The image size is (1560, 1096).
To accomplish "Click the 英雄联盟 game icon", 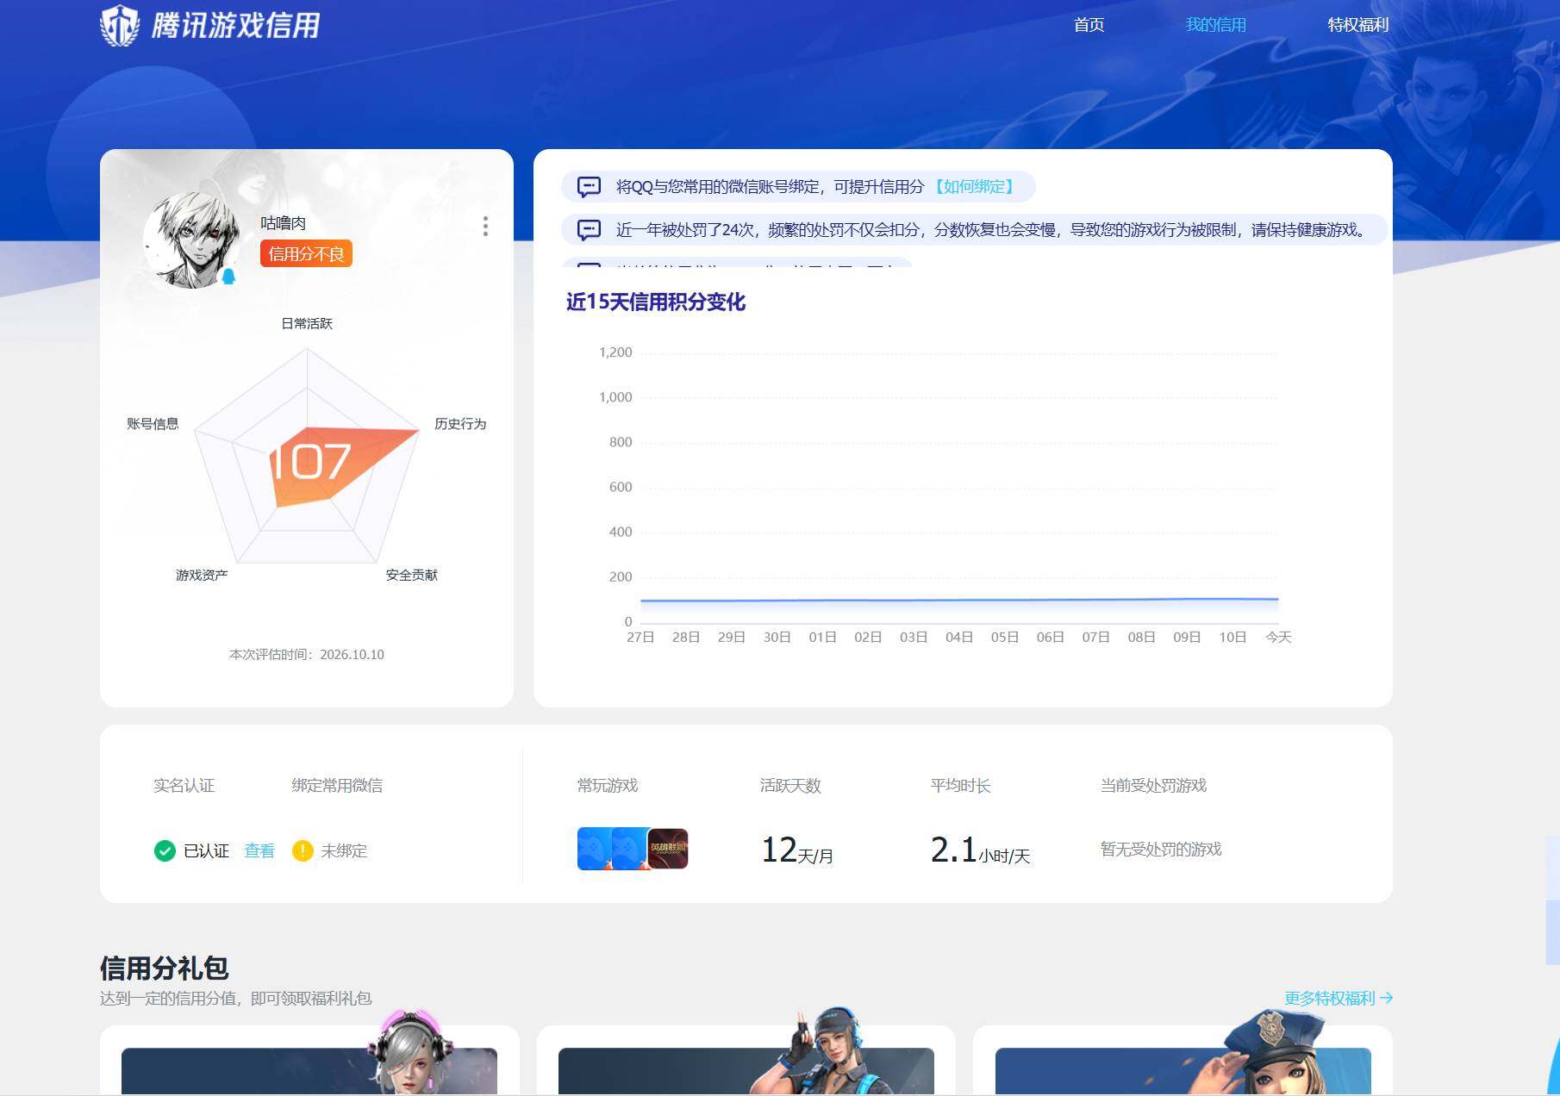I will pyautogui.click(x=668, y=849).
